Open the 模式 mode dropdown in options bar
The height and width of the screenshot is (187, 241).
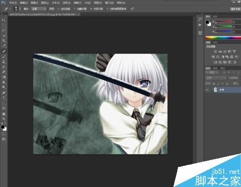click(39, 9)
